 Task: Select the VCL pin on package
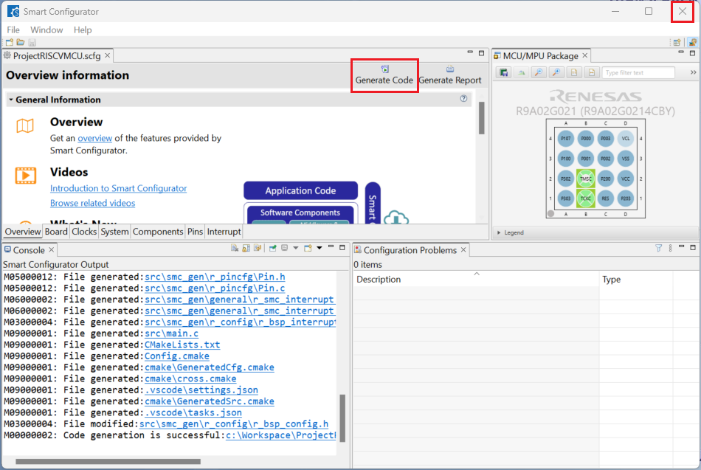tap(626, 139)
